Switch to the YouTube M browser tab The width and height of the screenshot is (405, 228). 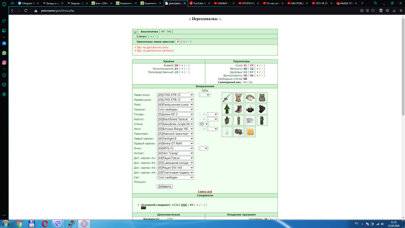tap(199, 3)
